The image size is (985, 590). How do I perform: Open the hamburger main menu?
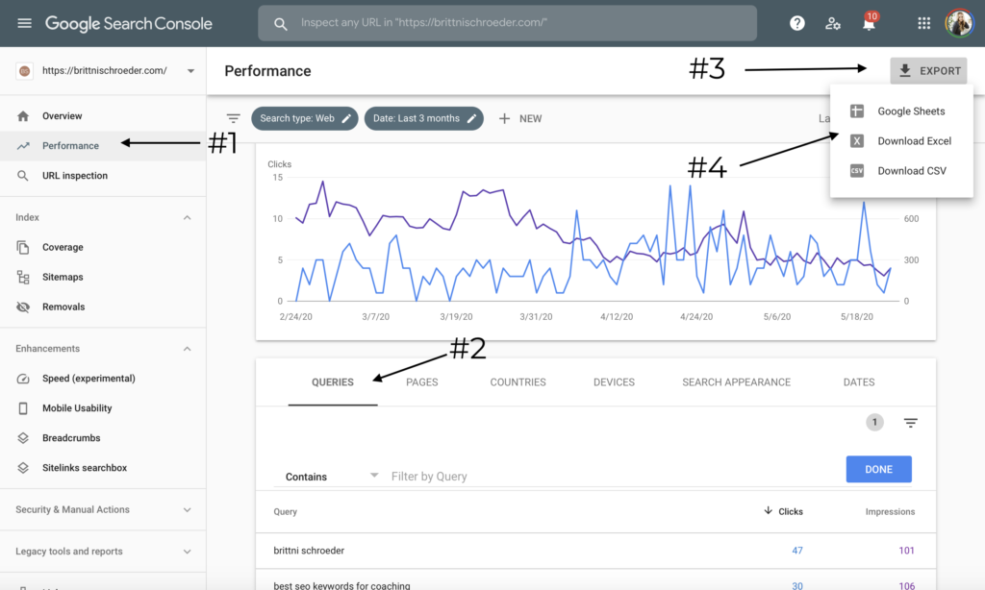(x=24, y=23)
